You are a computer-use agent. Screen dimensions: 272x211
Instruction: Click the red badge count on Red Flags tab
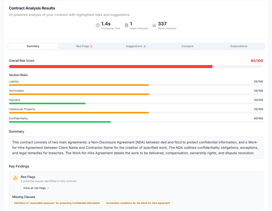pyautogui.click(x=91, y=46)
